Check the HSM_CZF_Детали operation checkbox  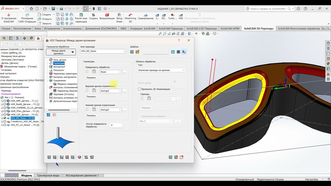pos(5,115)
